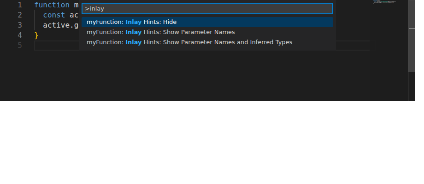Click line number 1 in gutter
Screen dimensions: 424x184
tap(20, 5)
